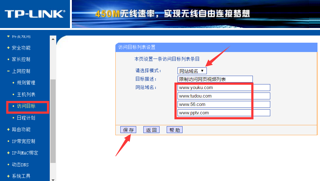Screen dimensions: 320x181
Task: Click the 网站域名 field label
Action: point(146,87)
